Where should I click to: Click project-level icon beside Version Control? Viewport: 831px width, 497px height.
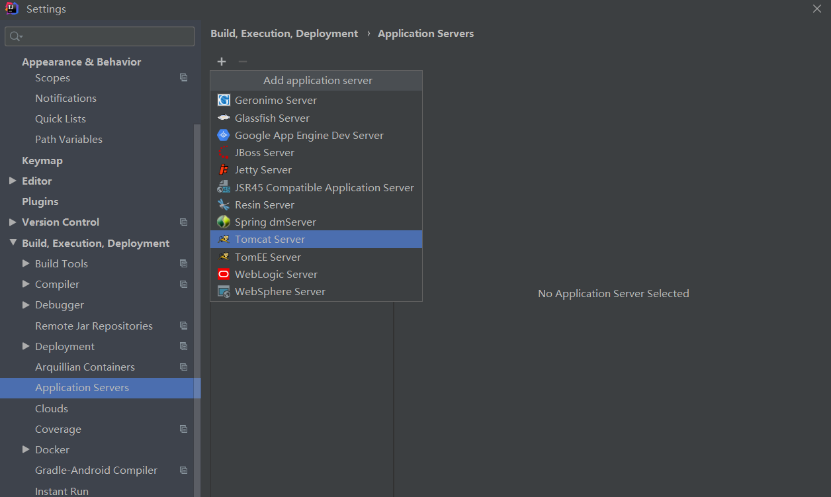[x=184, y=222]
